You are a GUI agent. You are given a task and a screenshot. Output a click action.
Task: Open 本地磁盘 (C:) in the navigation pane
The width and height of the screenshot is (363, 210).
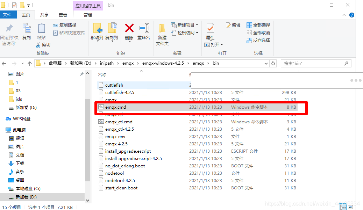(x=24, y=188)
